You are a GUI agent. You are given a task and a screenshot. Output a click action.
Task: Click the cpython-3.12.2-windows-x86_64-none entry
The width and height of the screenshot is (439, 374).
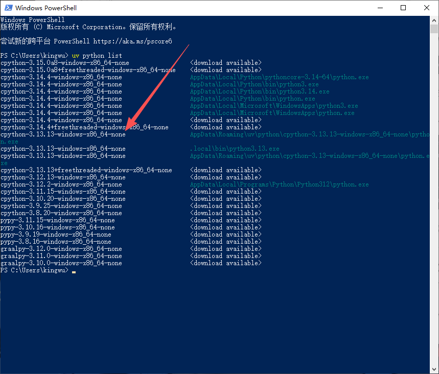point(61,184)
